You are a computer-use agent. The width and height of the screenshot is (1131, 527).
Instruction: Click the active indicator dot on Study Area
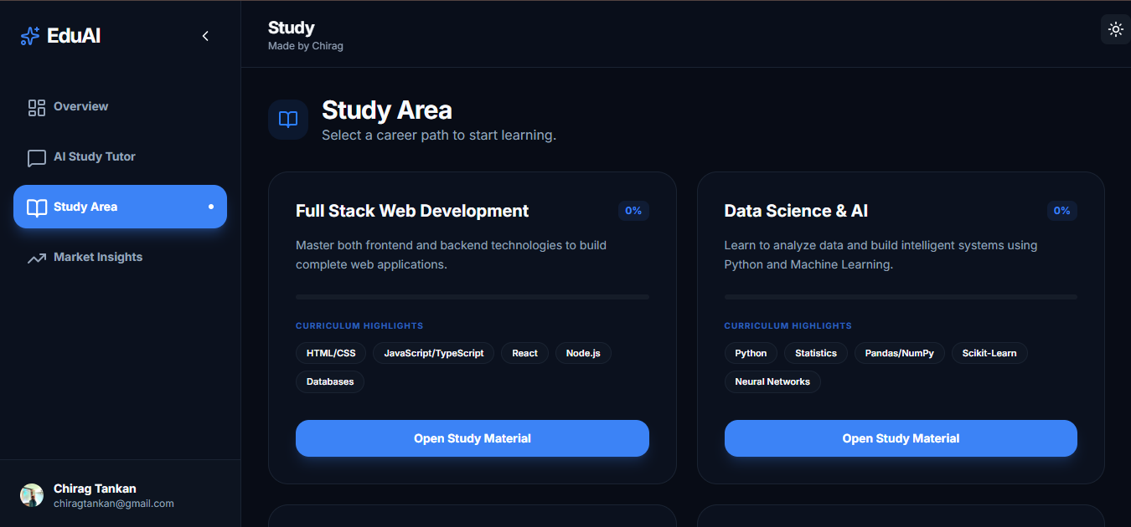pyautogui.click(x=211, y=207)
